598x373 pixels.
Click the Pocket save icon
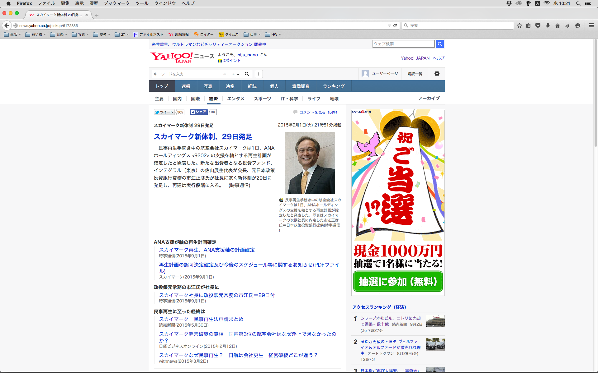538,25
